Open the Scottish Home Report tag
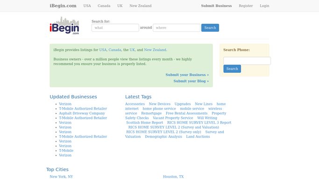 (x=145, y=123)
